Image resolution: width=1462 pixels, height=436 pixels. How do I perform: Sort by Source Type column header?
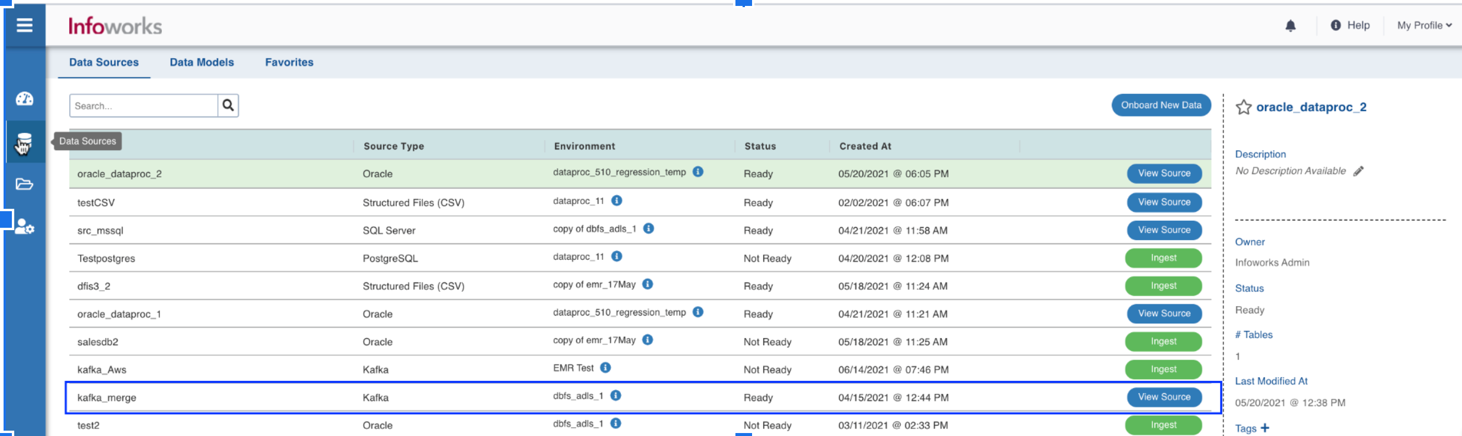coord(394,146)
